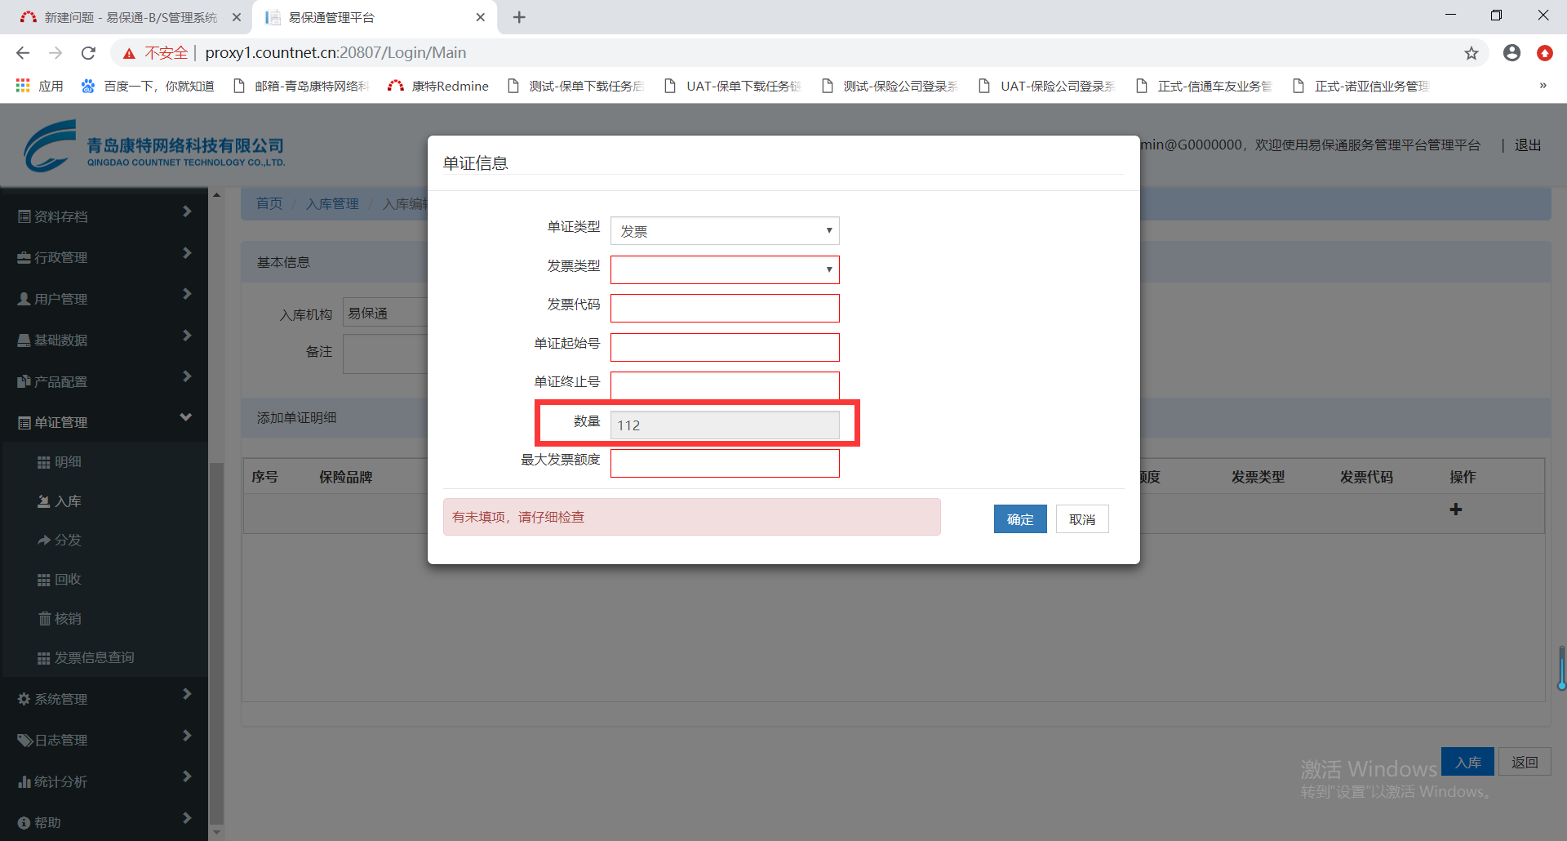Viewport: 1567px width, 841px height.
Task: Bookmark this page with the star icon
Action: coord(1471,53)
